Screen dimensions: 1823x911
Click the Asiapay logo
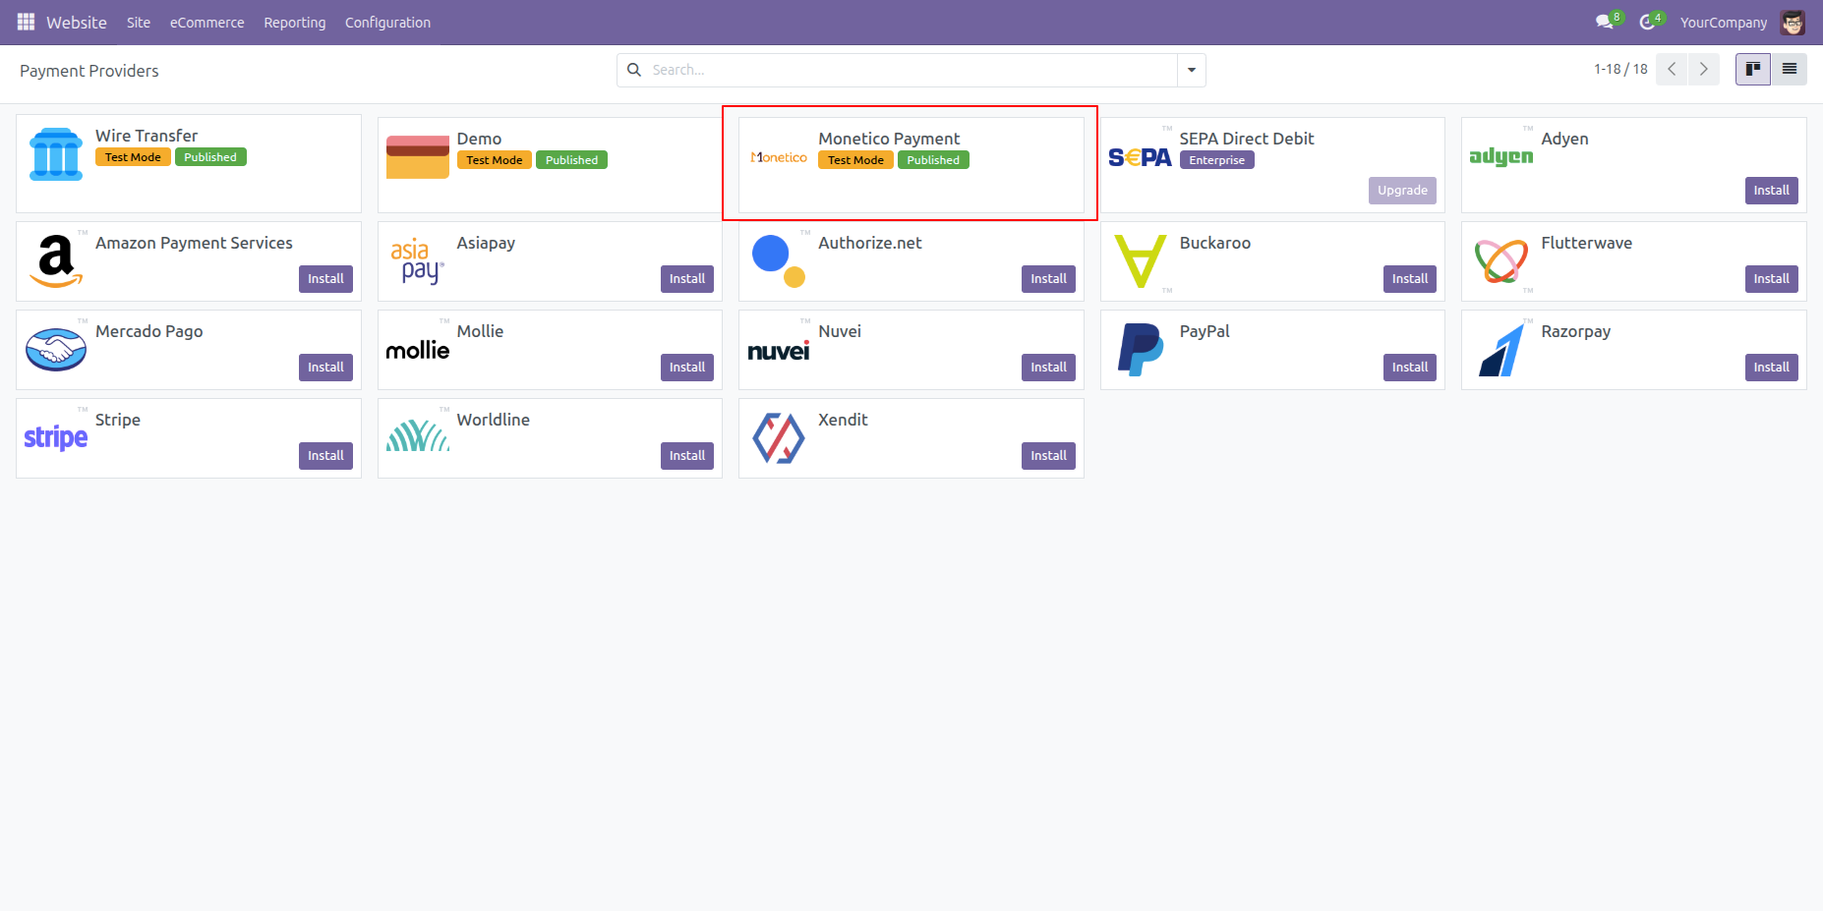tap(418, 260)
